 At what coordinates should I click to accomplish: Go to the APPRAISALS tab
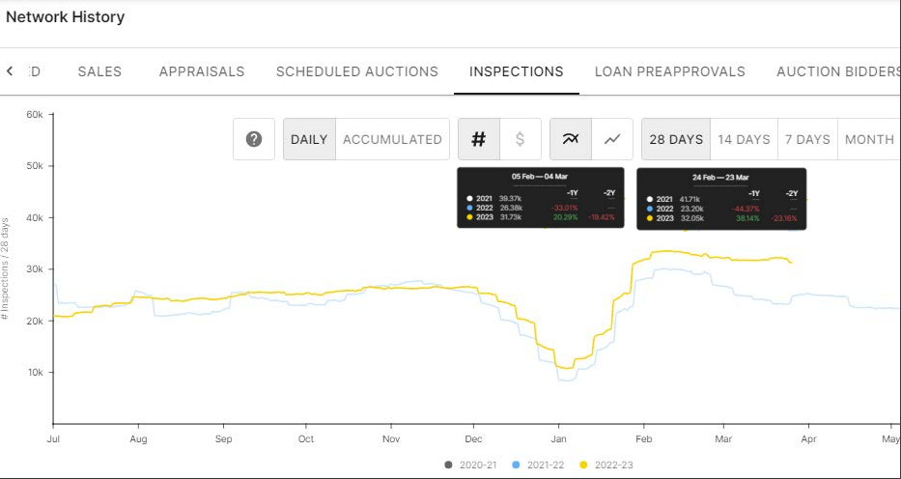point(202,71)
